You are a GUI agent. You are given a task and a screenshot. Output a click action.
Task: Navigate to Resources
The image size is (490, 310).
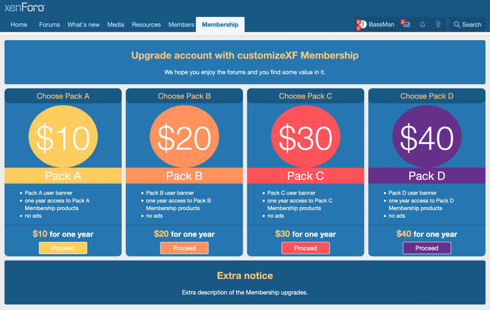146,24
